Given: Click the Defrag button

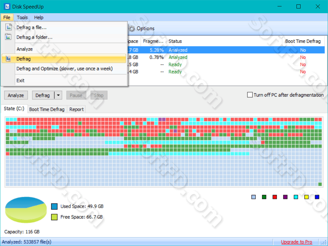Looking at the screenshot, I should tap(43, 95).
